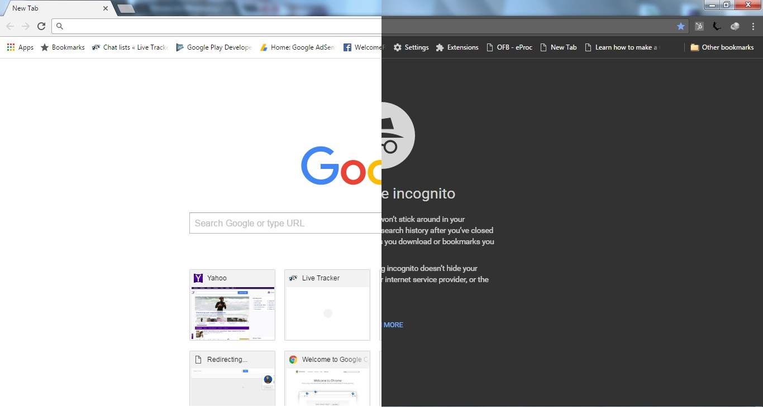Click the Google logo

pyautogui.click(x=341, y=166)
